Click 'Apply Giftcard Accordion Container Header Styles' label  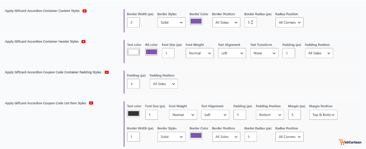pos(42,41)
